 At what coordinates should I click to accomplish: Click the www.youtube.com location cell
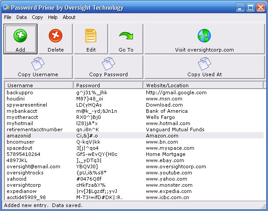[169, 173]
